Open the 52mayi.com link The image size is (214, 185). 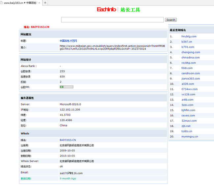coord(189,121)
